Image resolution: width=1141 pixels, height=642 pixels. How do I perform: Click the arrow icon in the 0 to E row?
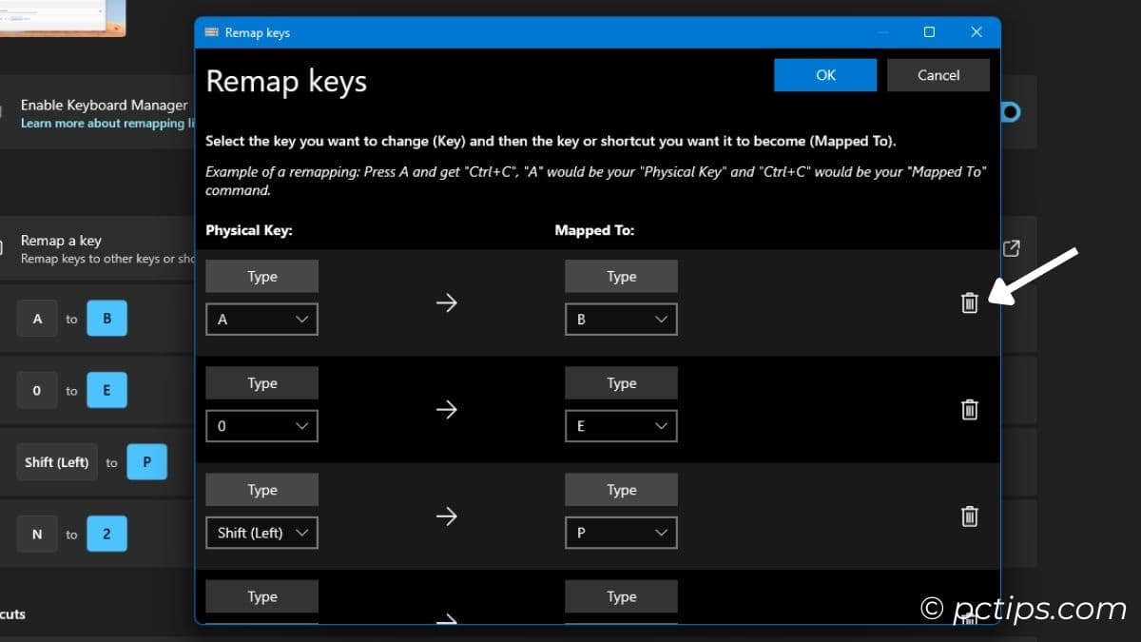446,409
